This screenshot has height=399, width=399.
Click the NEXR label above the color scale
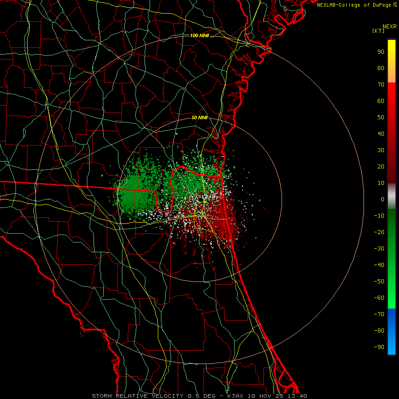tap(390, 27)
